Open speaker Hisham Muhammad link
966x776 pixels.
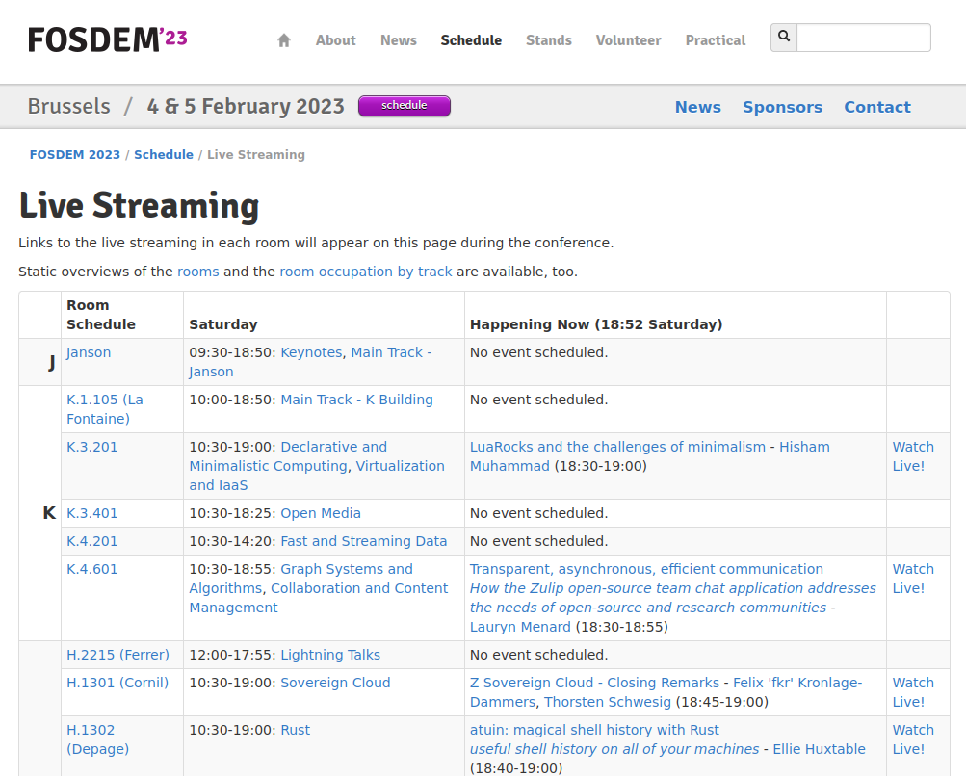pos(650,456)
